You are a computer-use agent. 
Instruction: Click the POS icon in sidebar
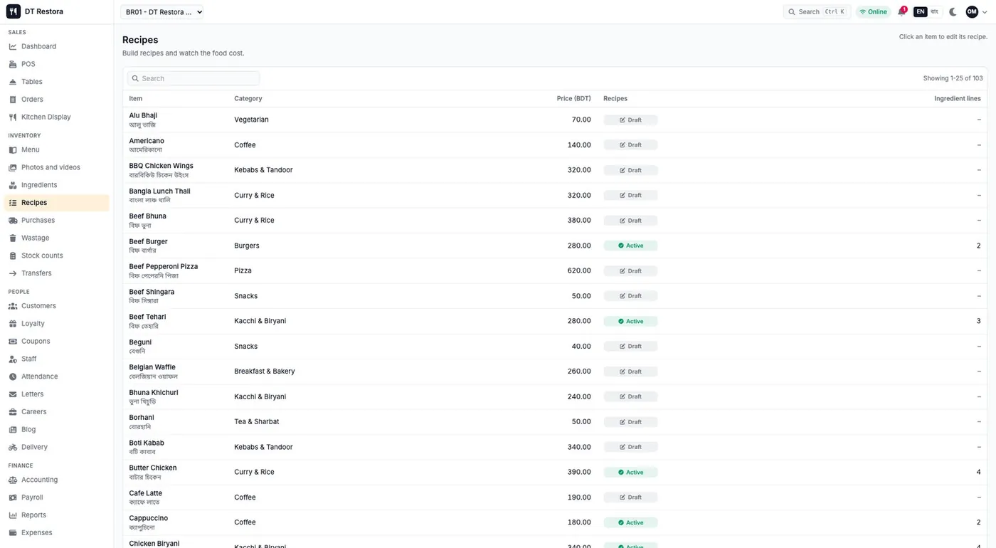[x=13, y=64]
